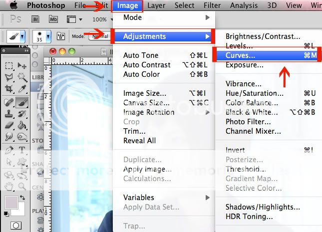Select the Hand tool

pos(9,186)
